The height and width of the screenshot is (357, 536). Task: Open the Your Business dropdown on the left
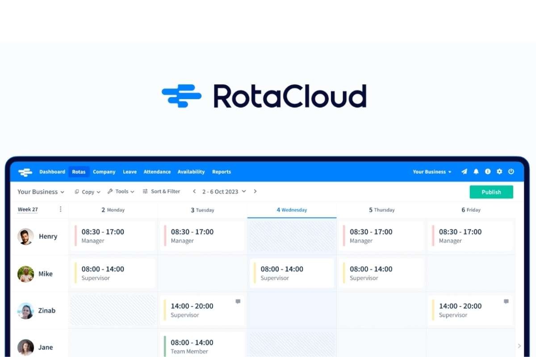[x=41, y=191]
